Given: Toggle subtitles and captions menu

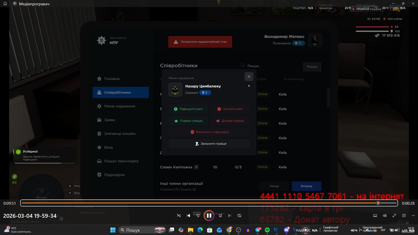Looking at the screenshot, I should (x=375, y=215).
